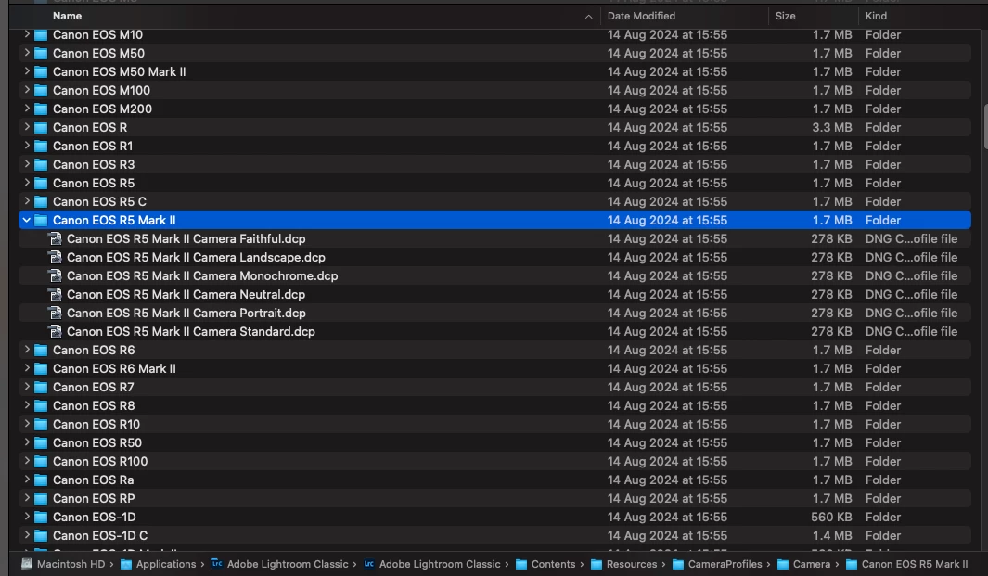Collapse the Canon EOS R5 Mark II folder

[x=27, y=220]
